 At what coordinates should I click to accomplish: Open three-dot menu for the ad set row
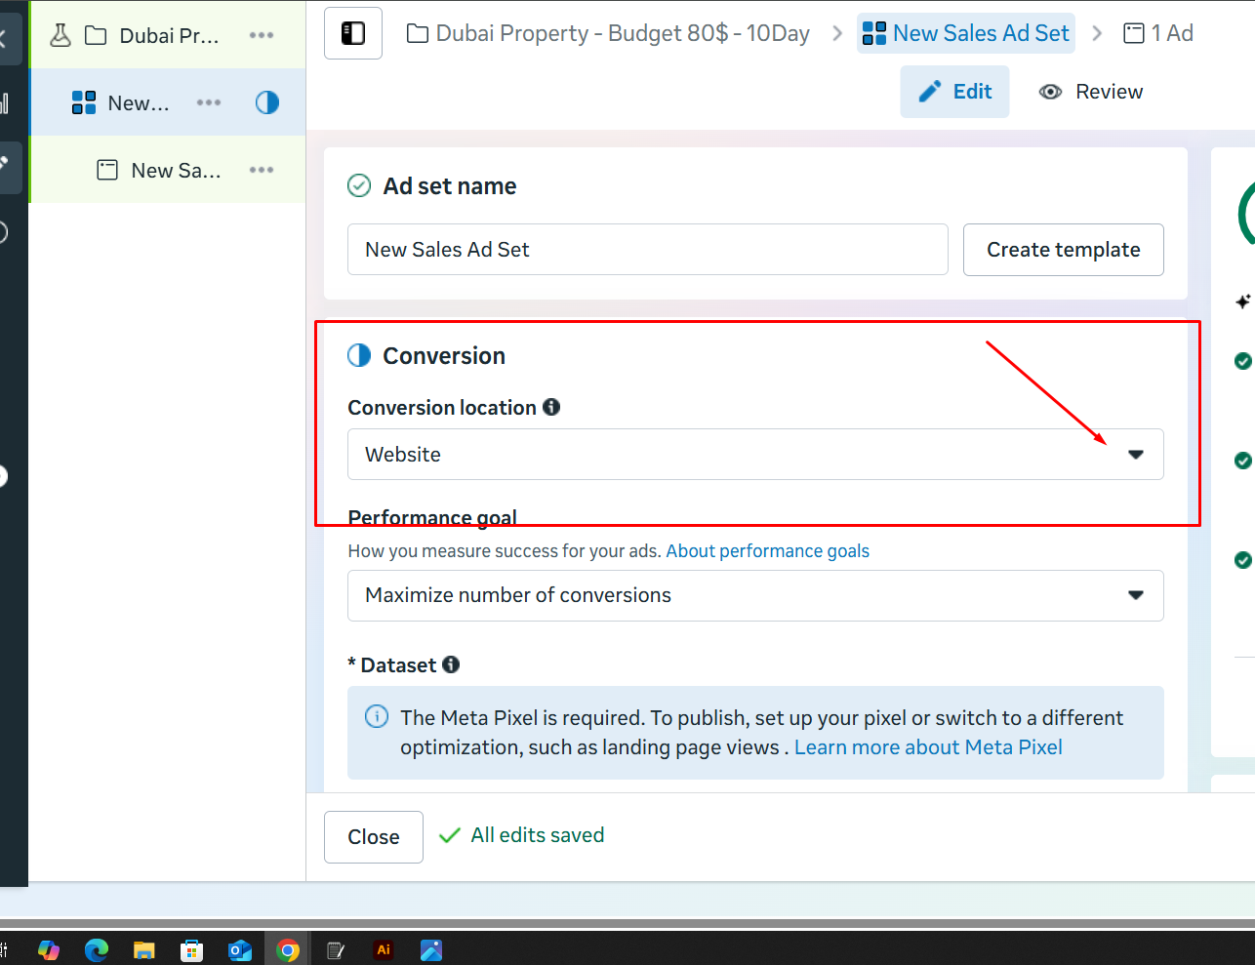(x=209, y=102)
